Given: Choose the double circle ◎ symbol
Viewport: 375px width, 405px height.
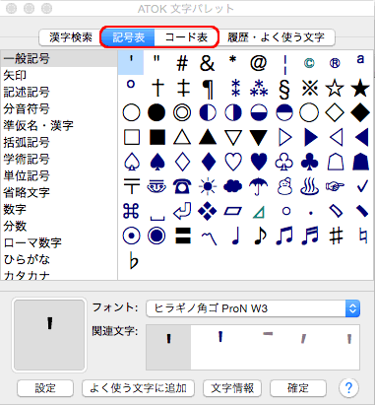Looking at the screenshot, I should pos(182,112).
